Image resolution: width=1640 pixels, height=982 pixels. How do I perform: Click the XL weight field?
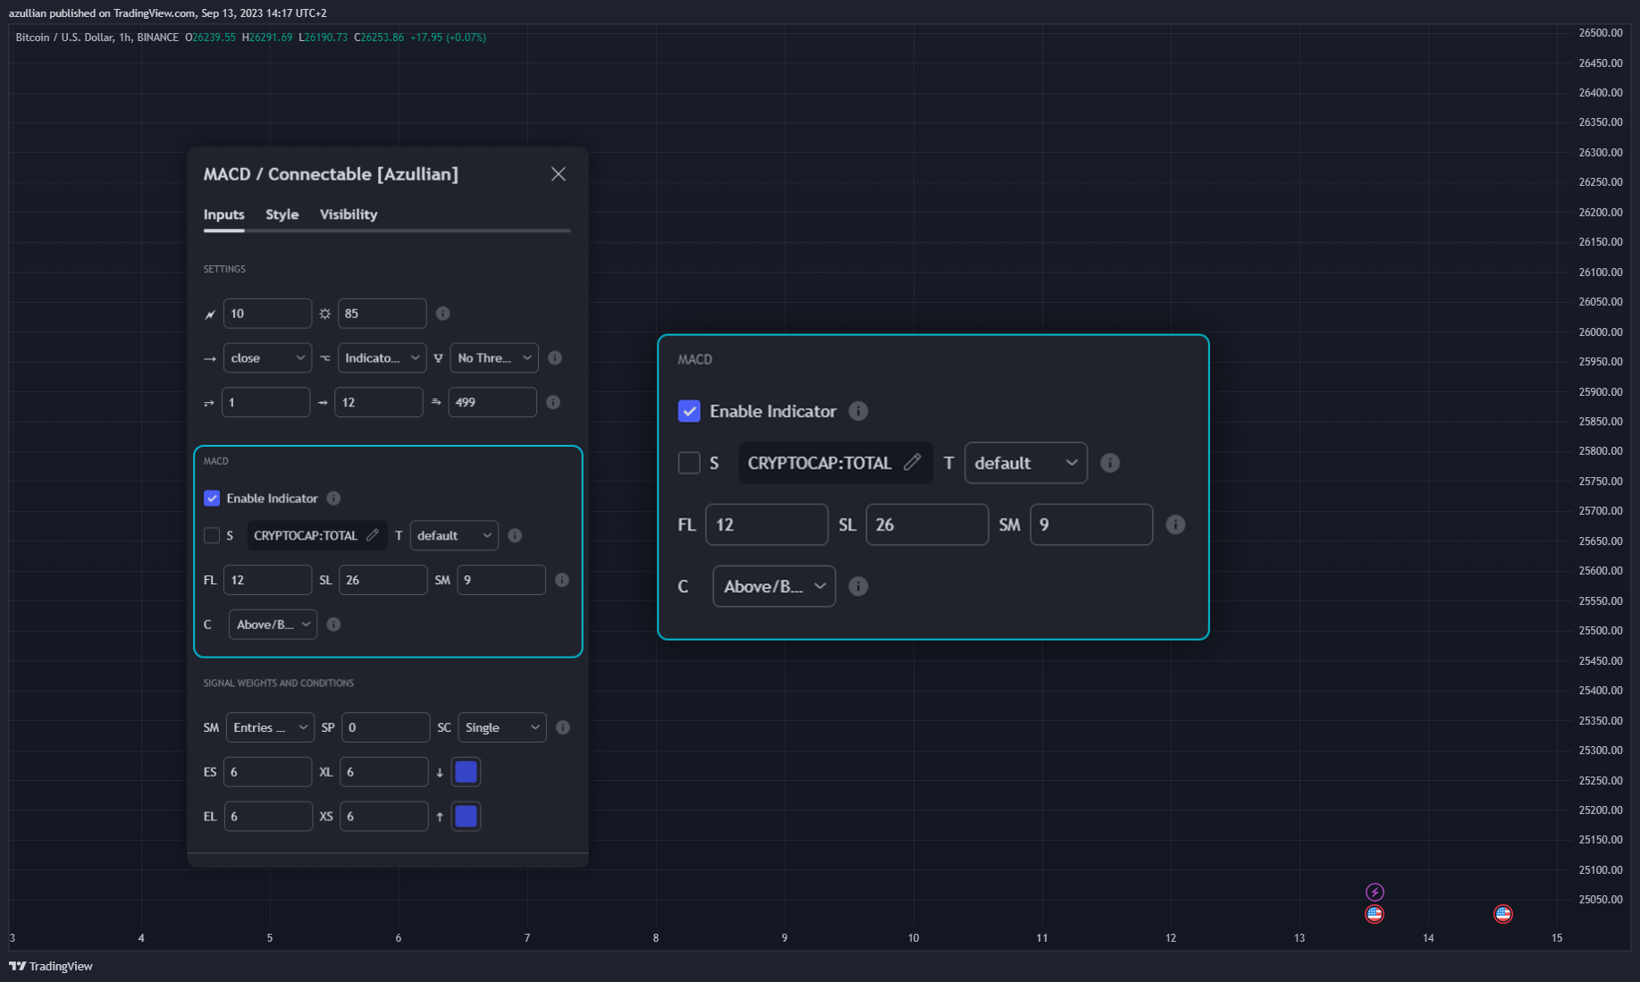[x=383, y=772]
